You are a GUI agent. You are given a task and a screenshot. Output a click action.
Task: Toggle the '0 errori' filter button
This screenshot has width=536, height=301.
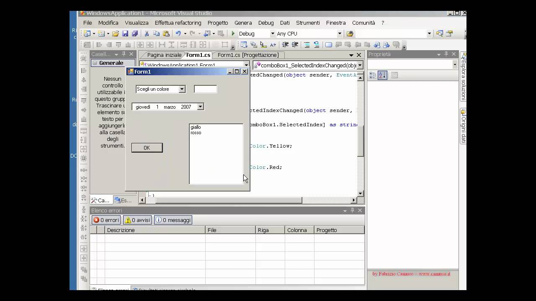pyautogui.click(x=106, y=220)
